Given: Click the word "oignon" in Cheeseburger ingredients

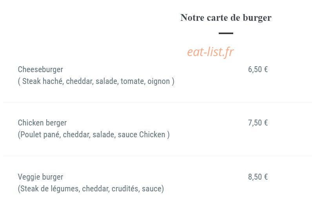Looking at the screenshot, I should [x=159, y=82].
